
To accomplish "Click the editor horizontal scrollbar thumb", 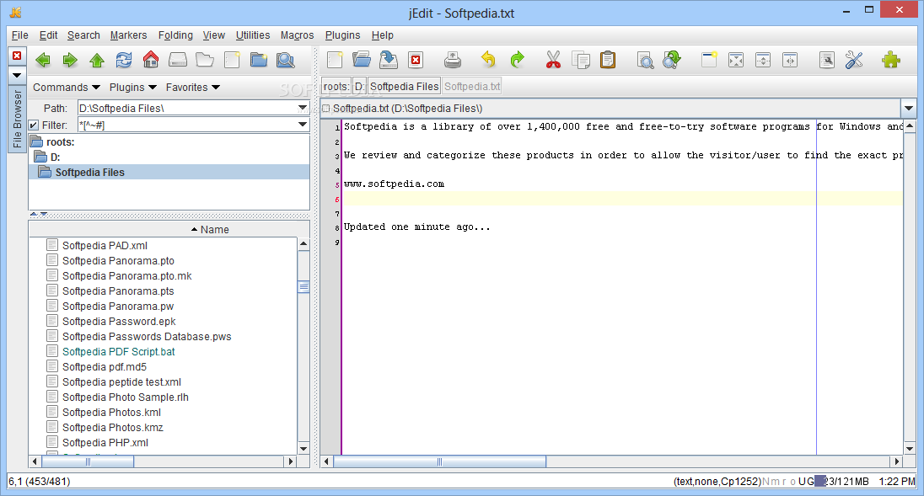I will click(x=439, y=461).
